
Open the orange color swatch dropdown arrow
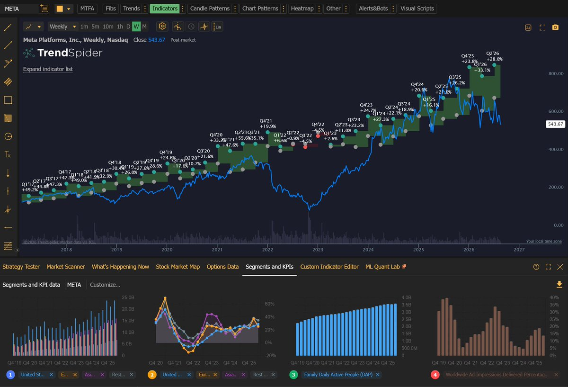pyautogui.click(x=70, y=9)
